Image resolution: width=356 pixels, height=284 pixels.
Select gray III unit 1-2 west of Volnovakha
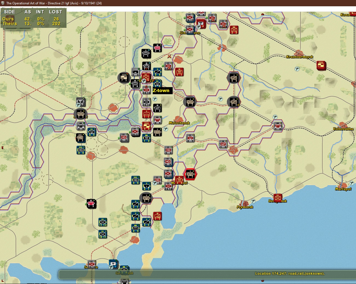(278, 126)
